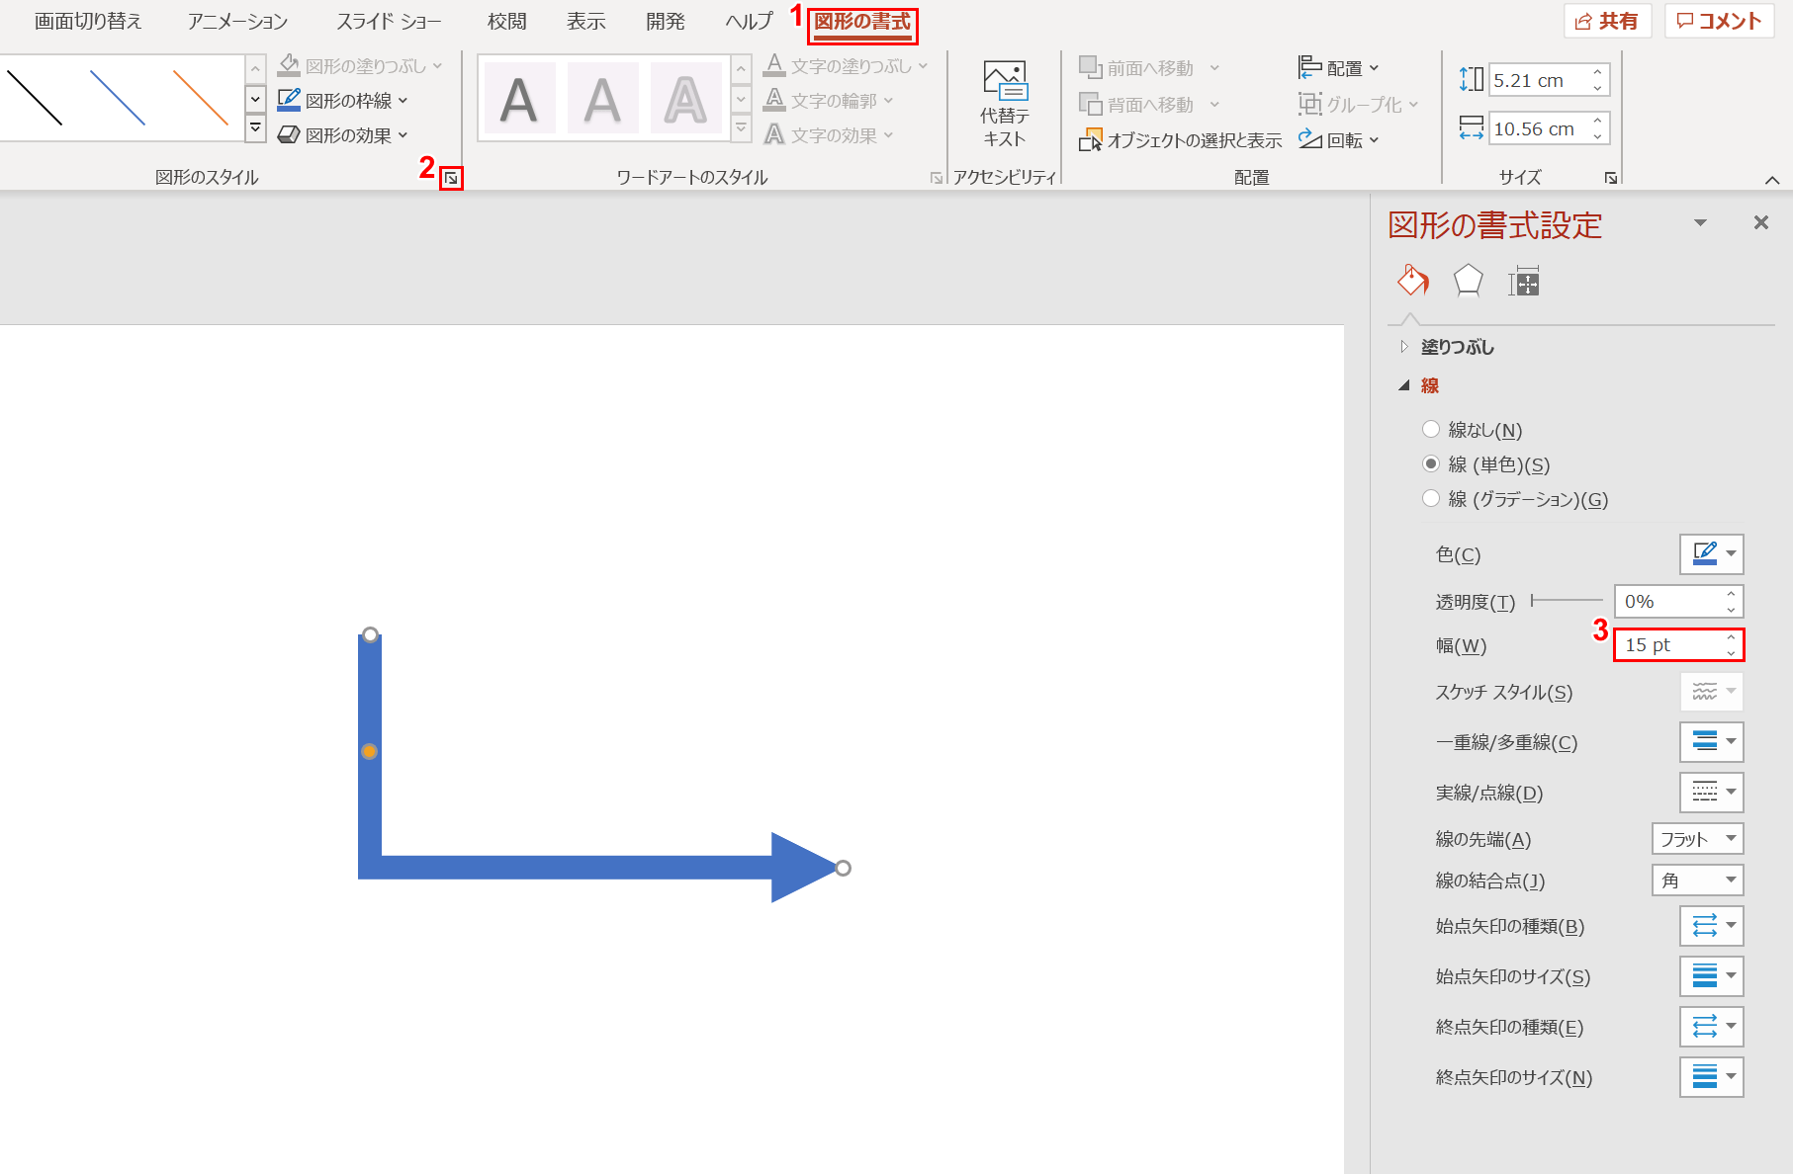
Task: Open the 回転 rotate dropdown
Action: pyautogui.click(x=1339, y=140)
